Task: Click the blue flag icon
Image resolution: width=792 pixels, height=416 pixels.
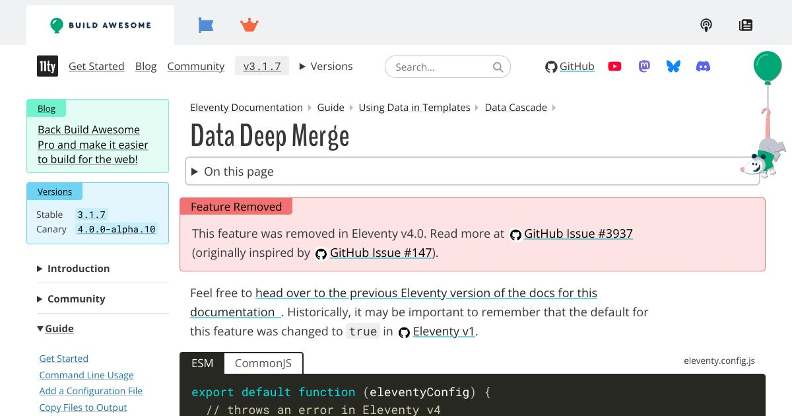Action: (x=206, y=25)
